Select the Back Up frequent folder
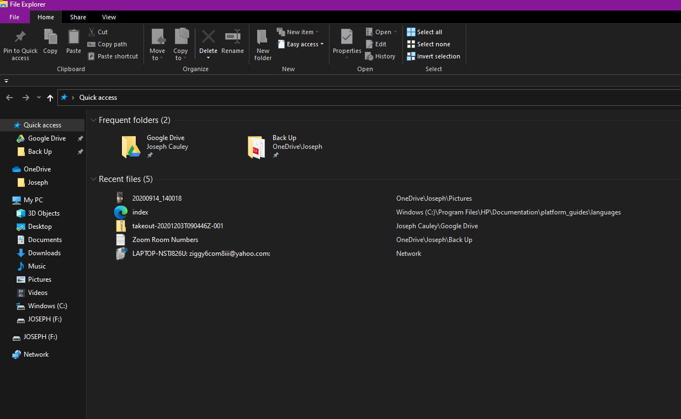Screen dimensions: 681x419 [x=285, y=147]
